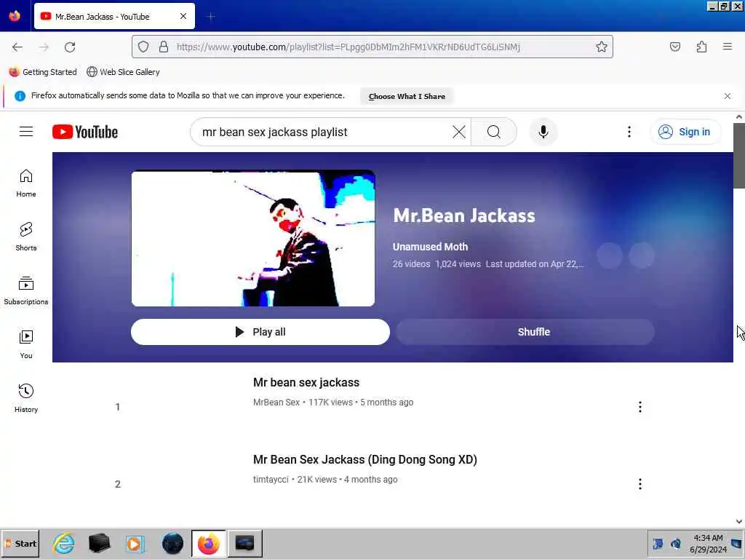Viewport: 745px width, 559px height.
Task: Reload the page in Firefox
Action: tap(70, 47)
